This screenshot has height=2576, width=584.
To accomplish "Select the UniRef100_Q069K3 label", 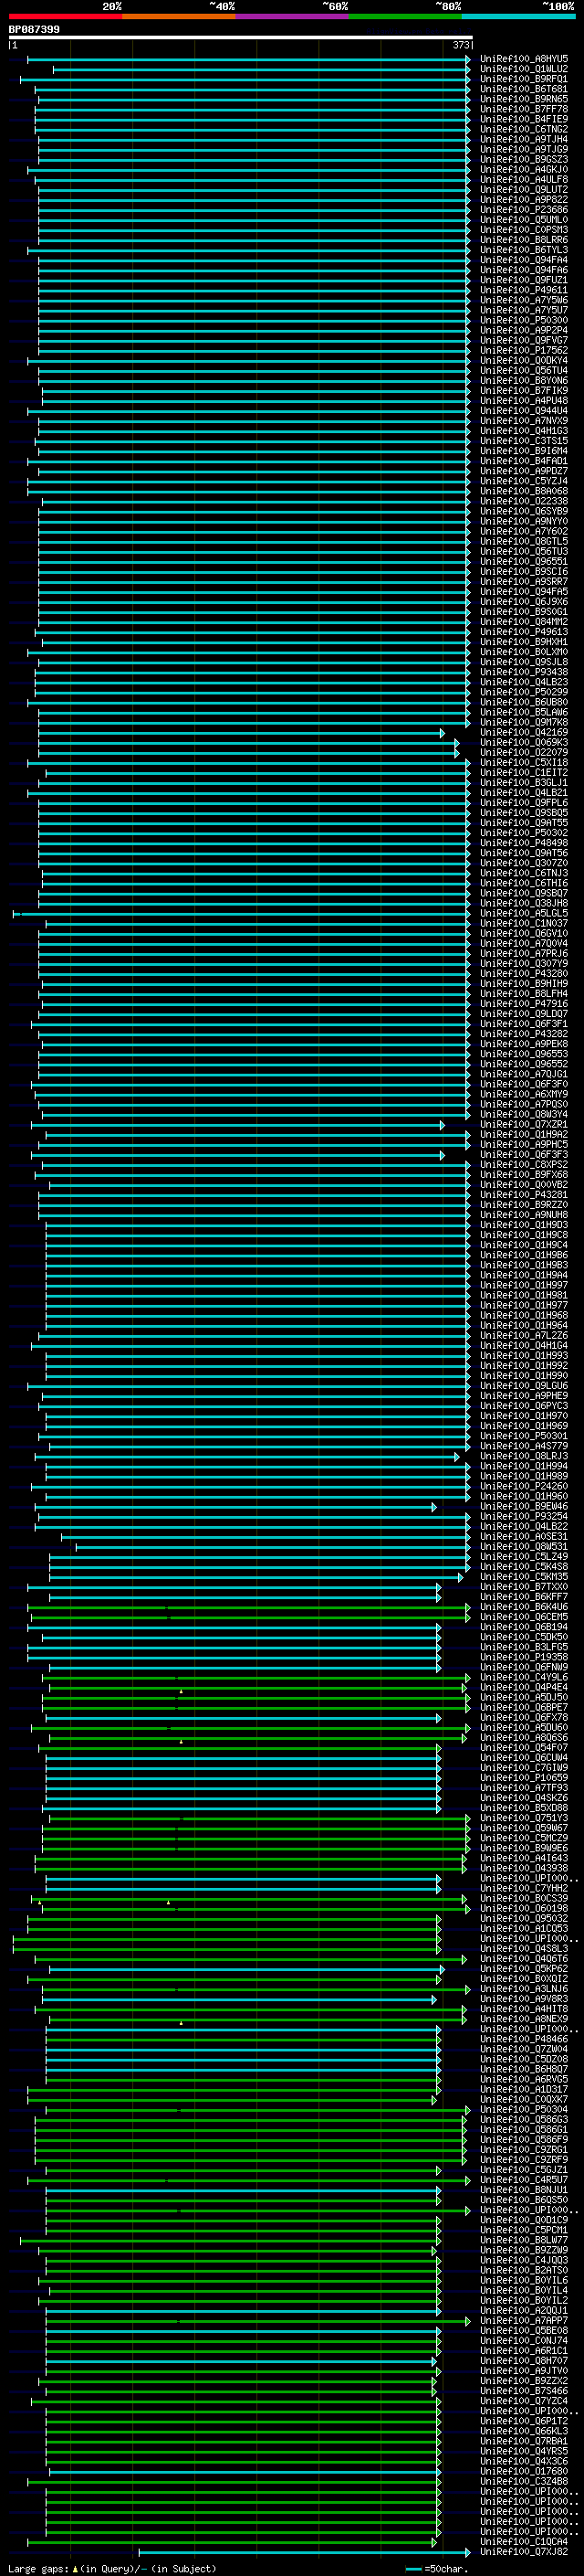I will (523, 742).
